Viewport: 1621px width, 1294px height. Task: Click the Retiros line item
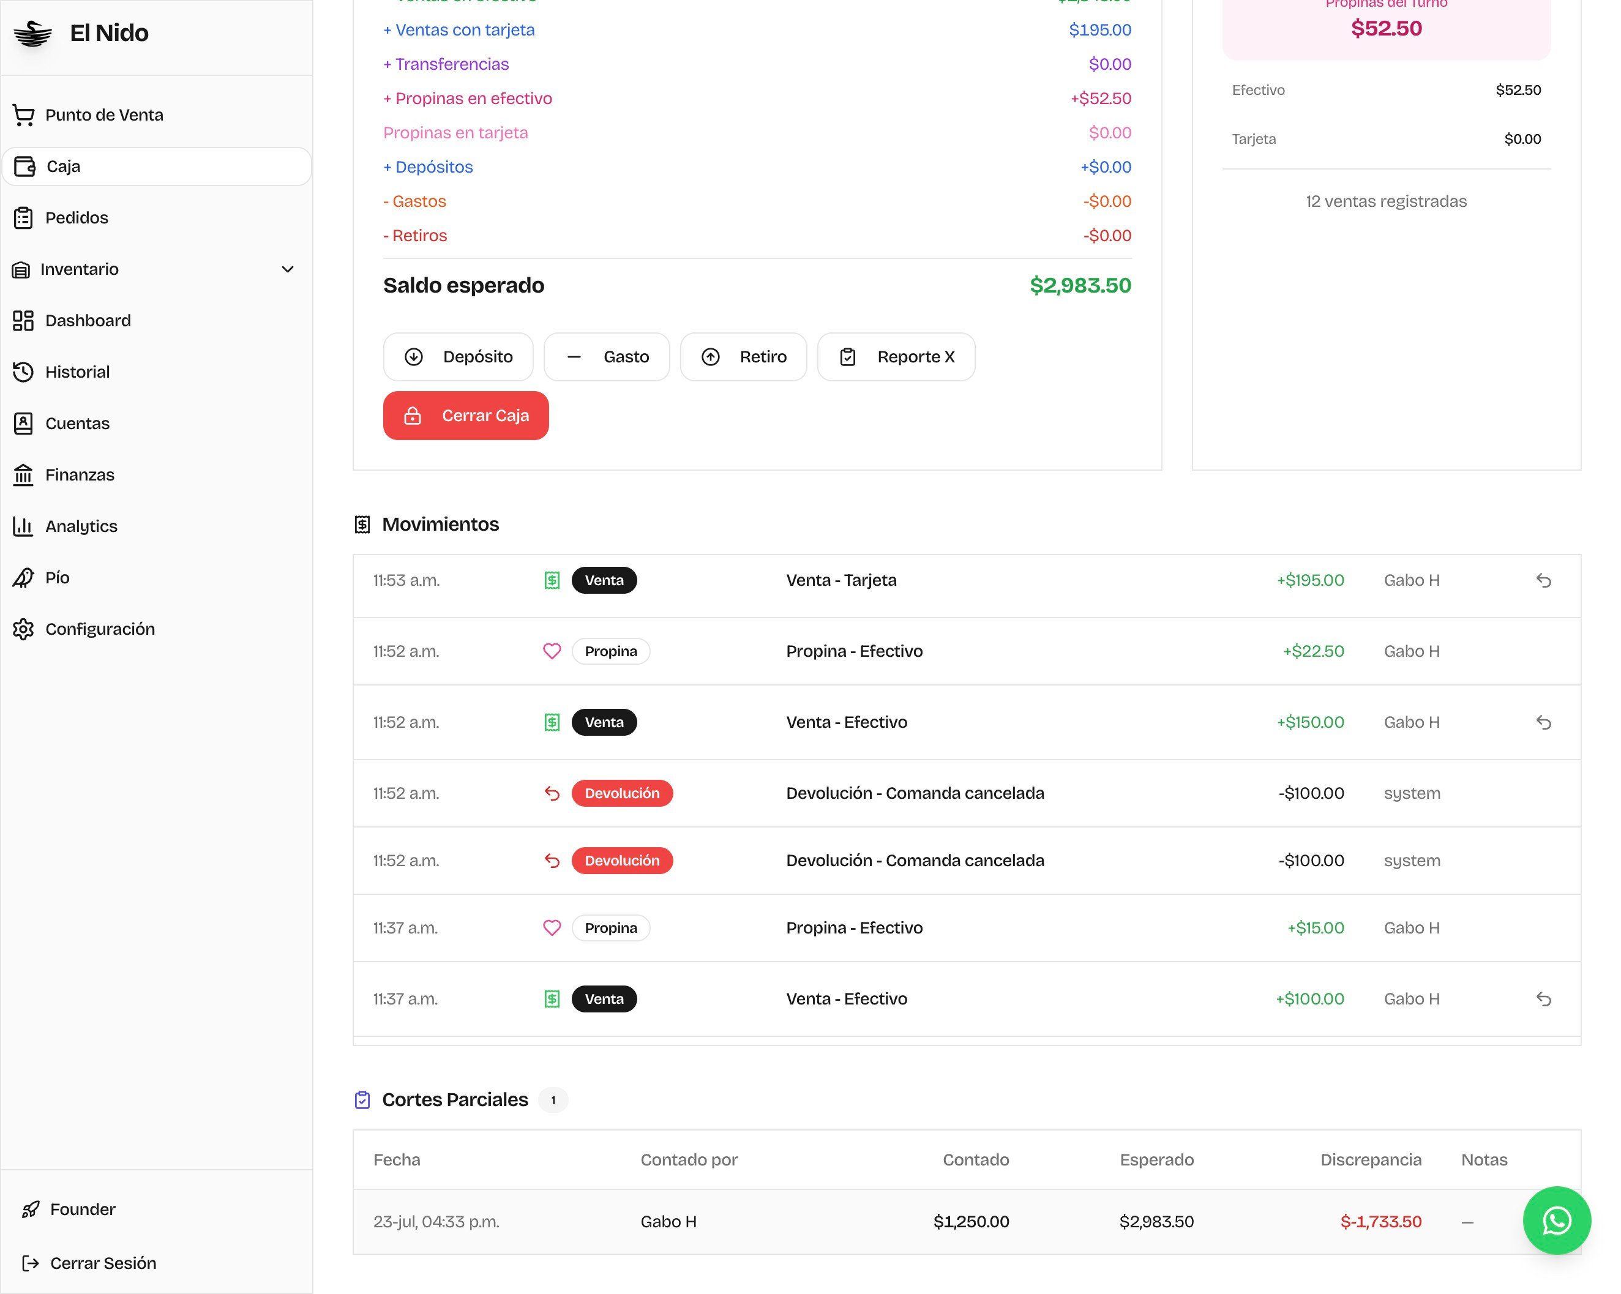(x=757, y=236)
